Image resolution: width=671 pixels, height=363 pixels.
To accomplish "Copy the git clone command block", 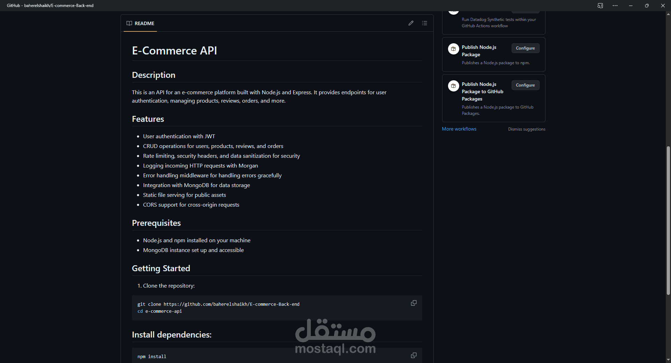I will pos(414,303).
